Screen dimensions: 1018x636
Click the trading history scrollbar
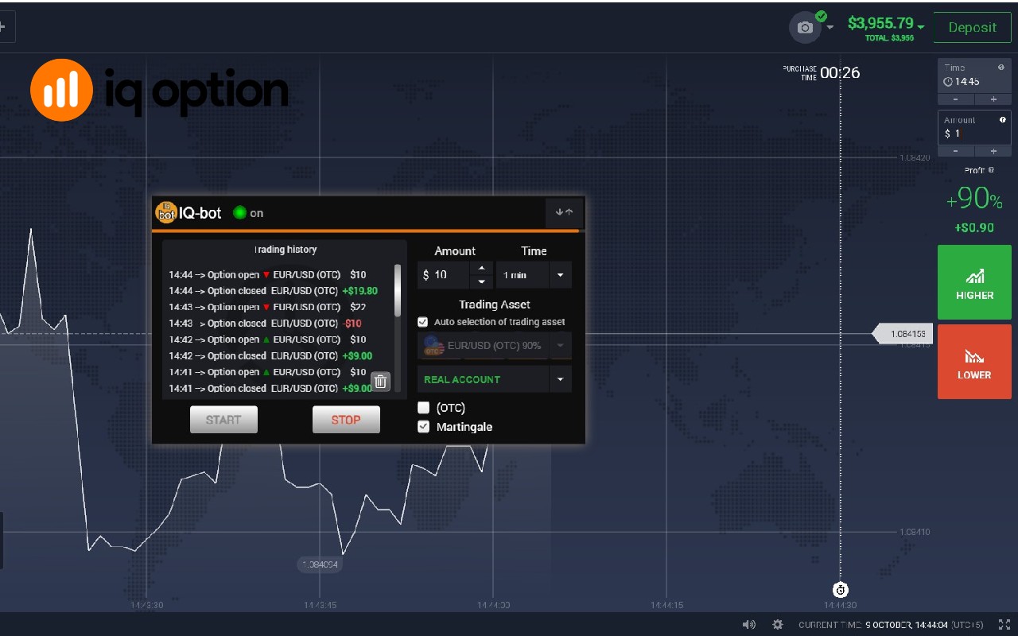pyautogui.click(x=398, y=291)
